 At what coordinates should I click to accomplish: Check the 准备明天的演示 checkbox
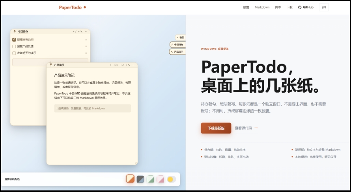14,53
